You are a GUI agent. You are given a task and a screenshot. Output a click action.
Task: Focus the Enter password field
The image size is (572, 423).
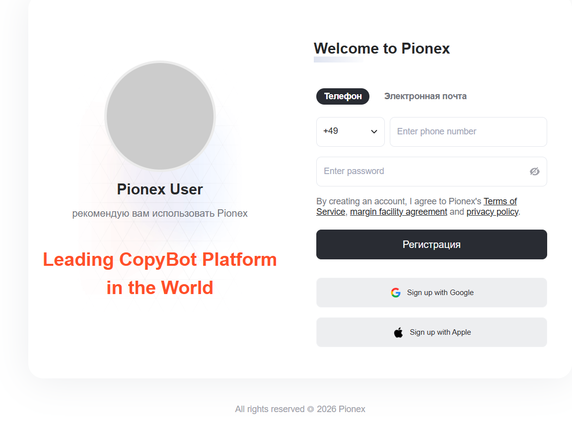point(422,171)
